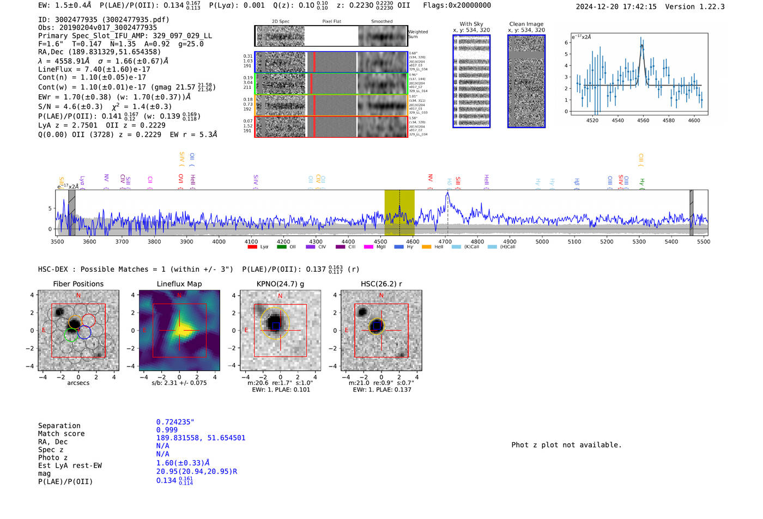This screenshot has width=763, height=519.
Task: Click the With Sky spectrum image
Action: [x=471, y=81]
